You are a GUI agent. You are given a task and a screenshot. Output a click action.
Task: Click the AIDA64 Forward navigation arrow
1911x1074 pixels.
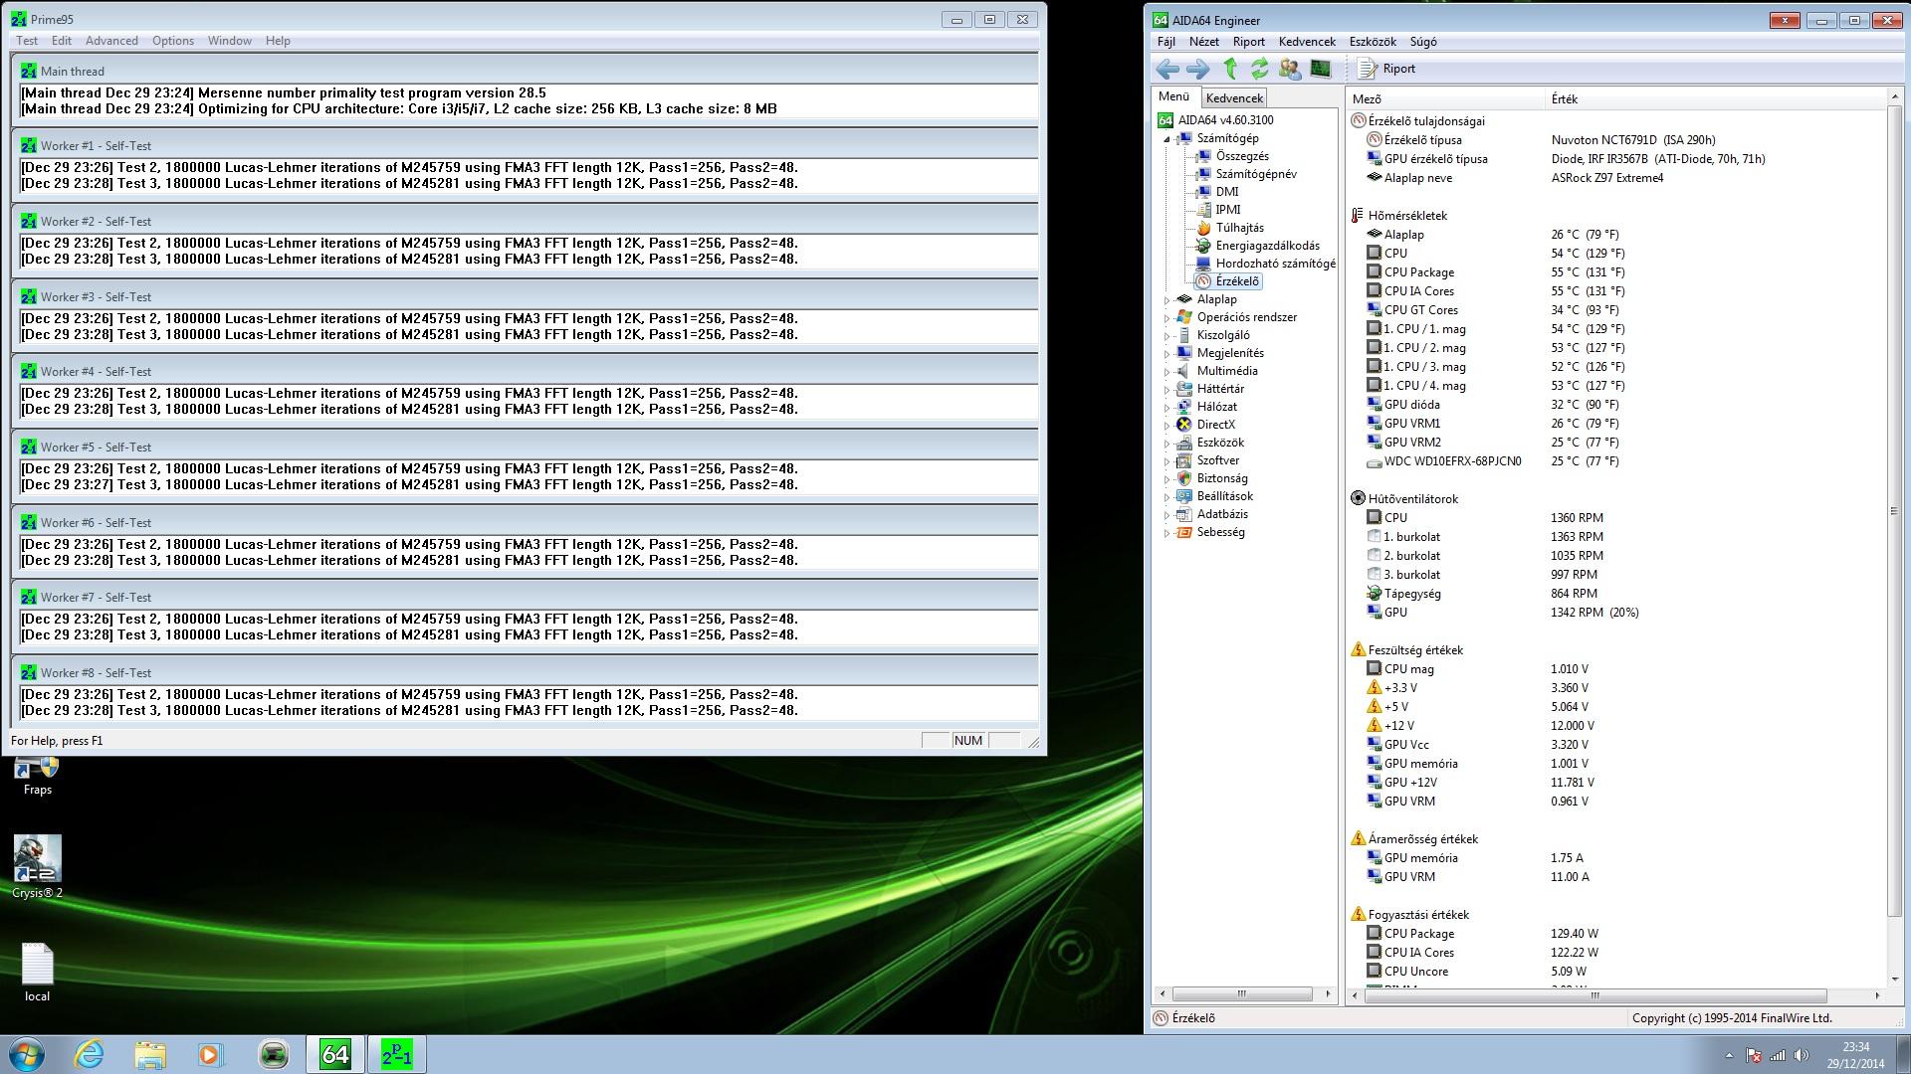[1198, 69]
